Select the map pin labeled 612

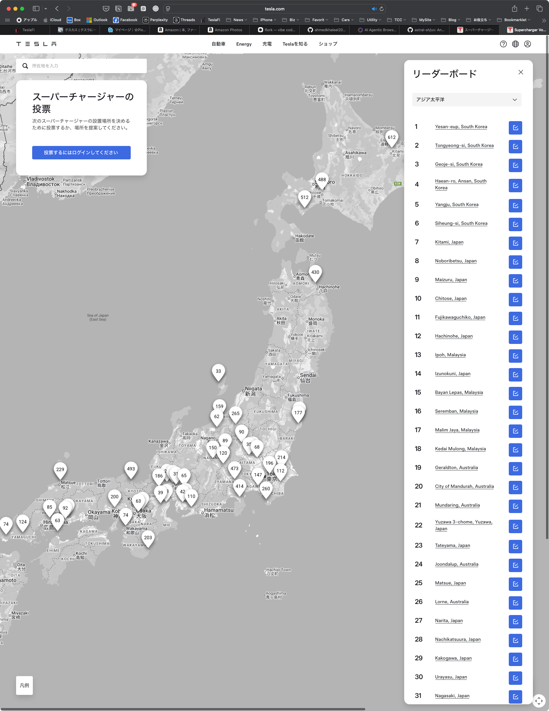391,138
